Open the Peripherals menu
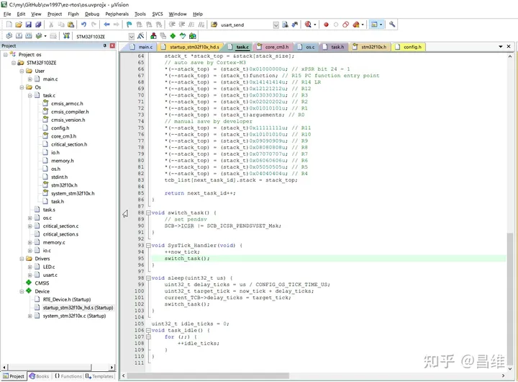The width and height of the screenshot is (518, 382). click(117, 14)
